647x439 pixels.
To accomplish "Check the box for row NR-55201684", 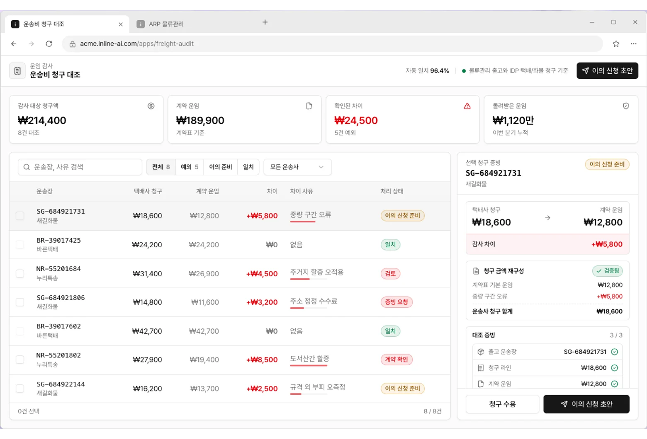I will point(20,274).
